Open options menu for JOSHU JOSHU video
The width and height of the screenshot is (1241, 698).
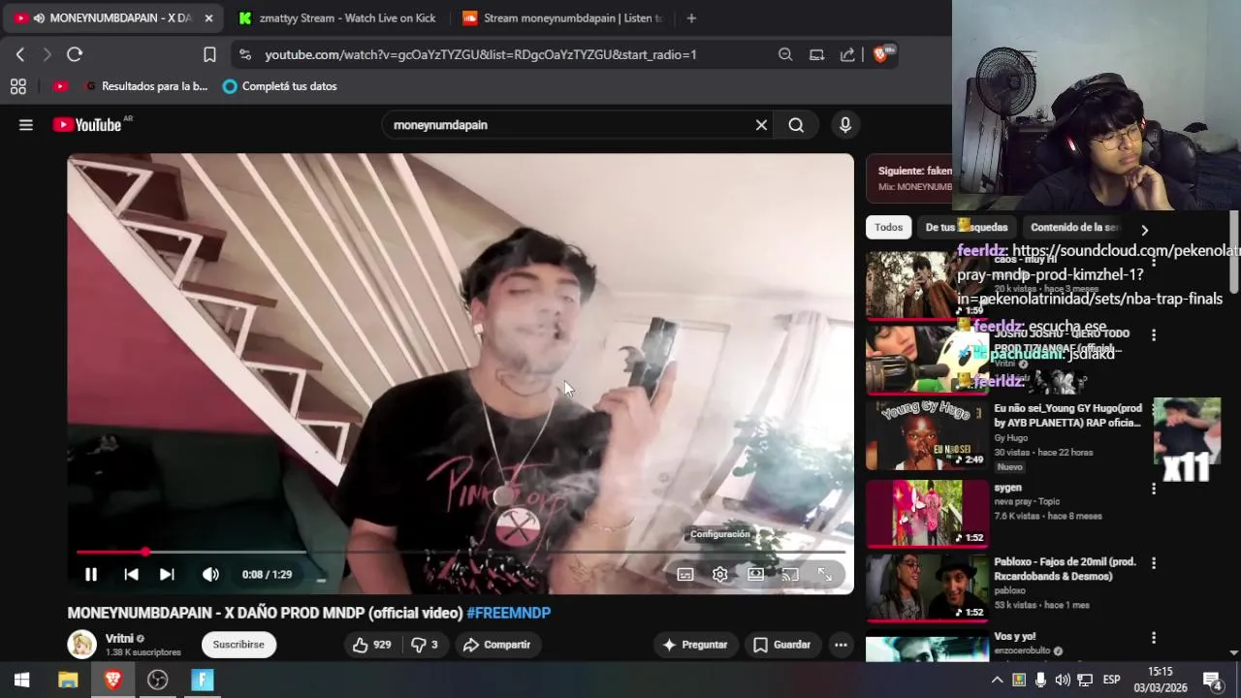[1154, 335]
